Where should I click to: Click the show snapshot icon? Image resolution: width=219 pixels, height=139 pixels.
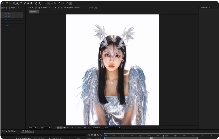click(89, 128)
